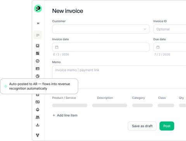
Task: Click the New invoice heading
Action: 67,11
